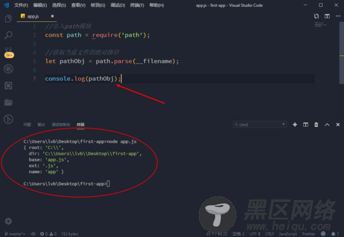Viewport: 344px width, 237px height.
Task: Change encoding via UTF-8
Action: click(x=255, y=234)
